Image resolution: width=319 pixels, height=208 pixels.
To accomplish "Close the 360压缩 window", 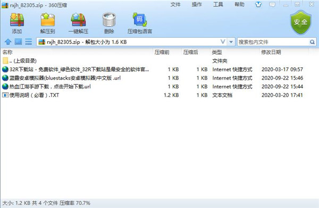I will click(312, 4).
